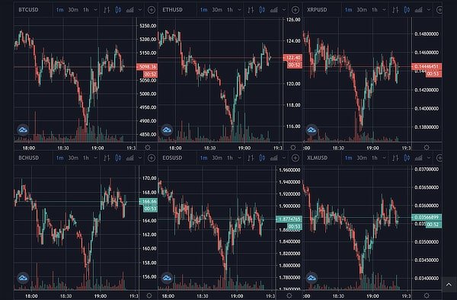457x300 pixels.
Task: Click cloud logo on XRPUSD chart
Action: click(x=312, y=129)
